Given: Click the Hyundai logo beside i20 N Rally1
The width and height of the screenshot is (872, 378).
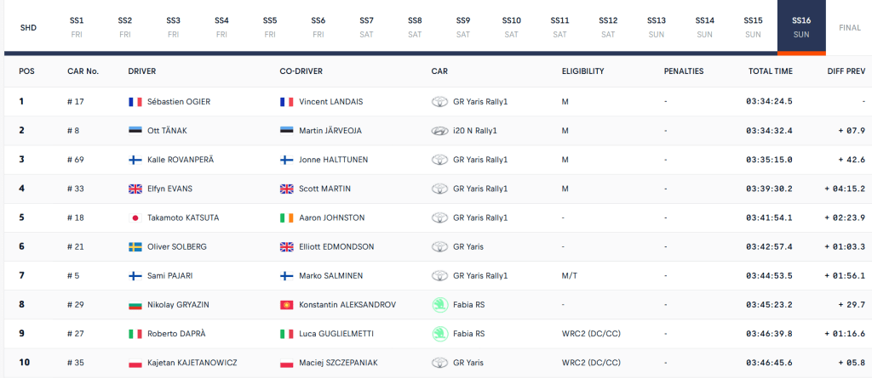Looking at the screenshot, I should tap(440, 131).
